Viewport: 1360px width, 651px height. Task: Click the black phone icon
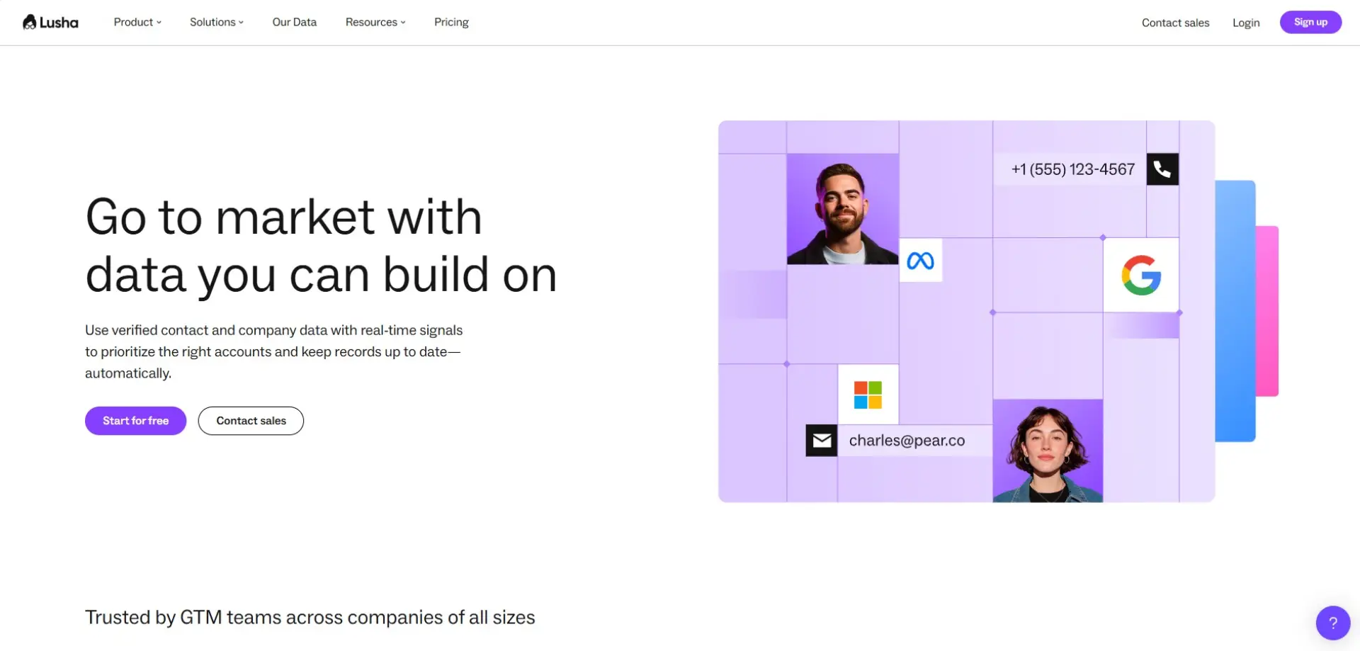pos(1162,169)
